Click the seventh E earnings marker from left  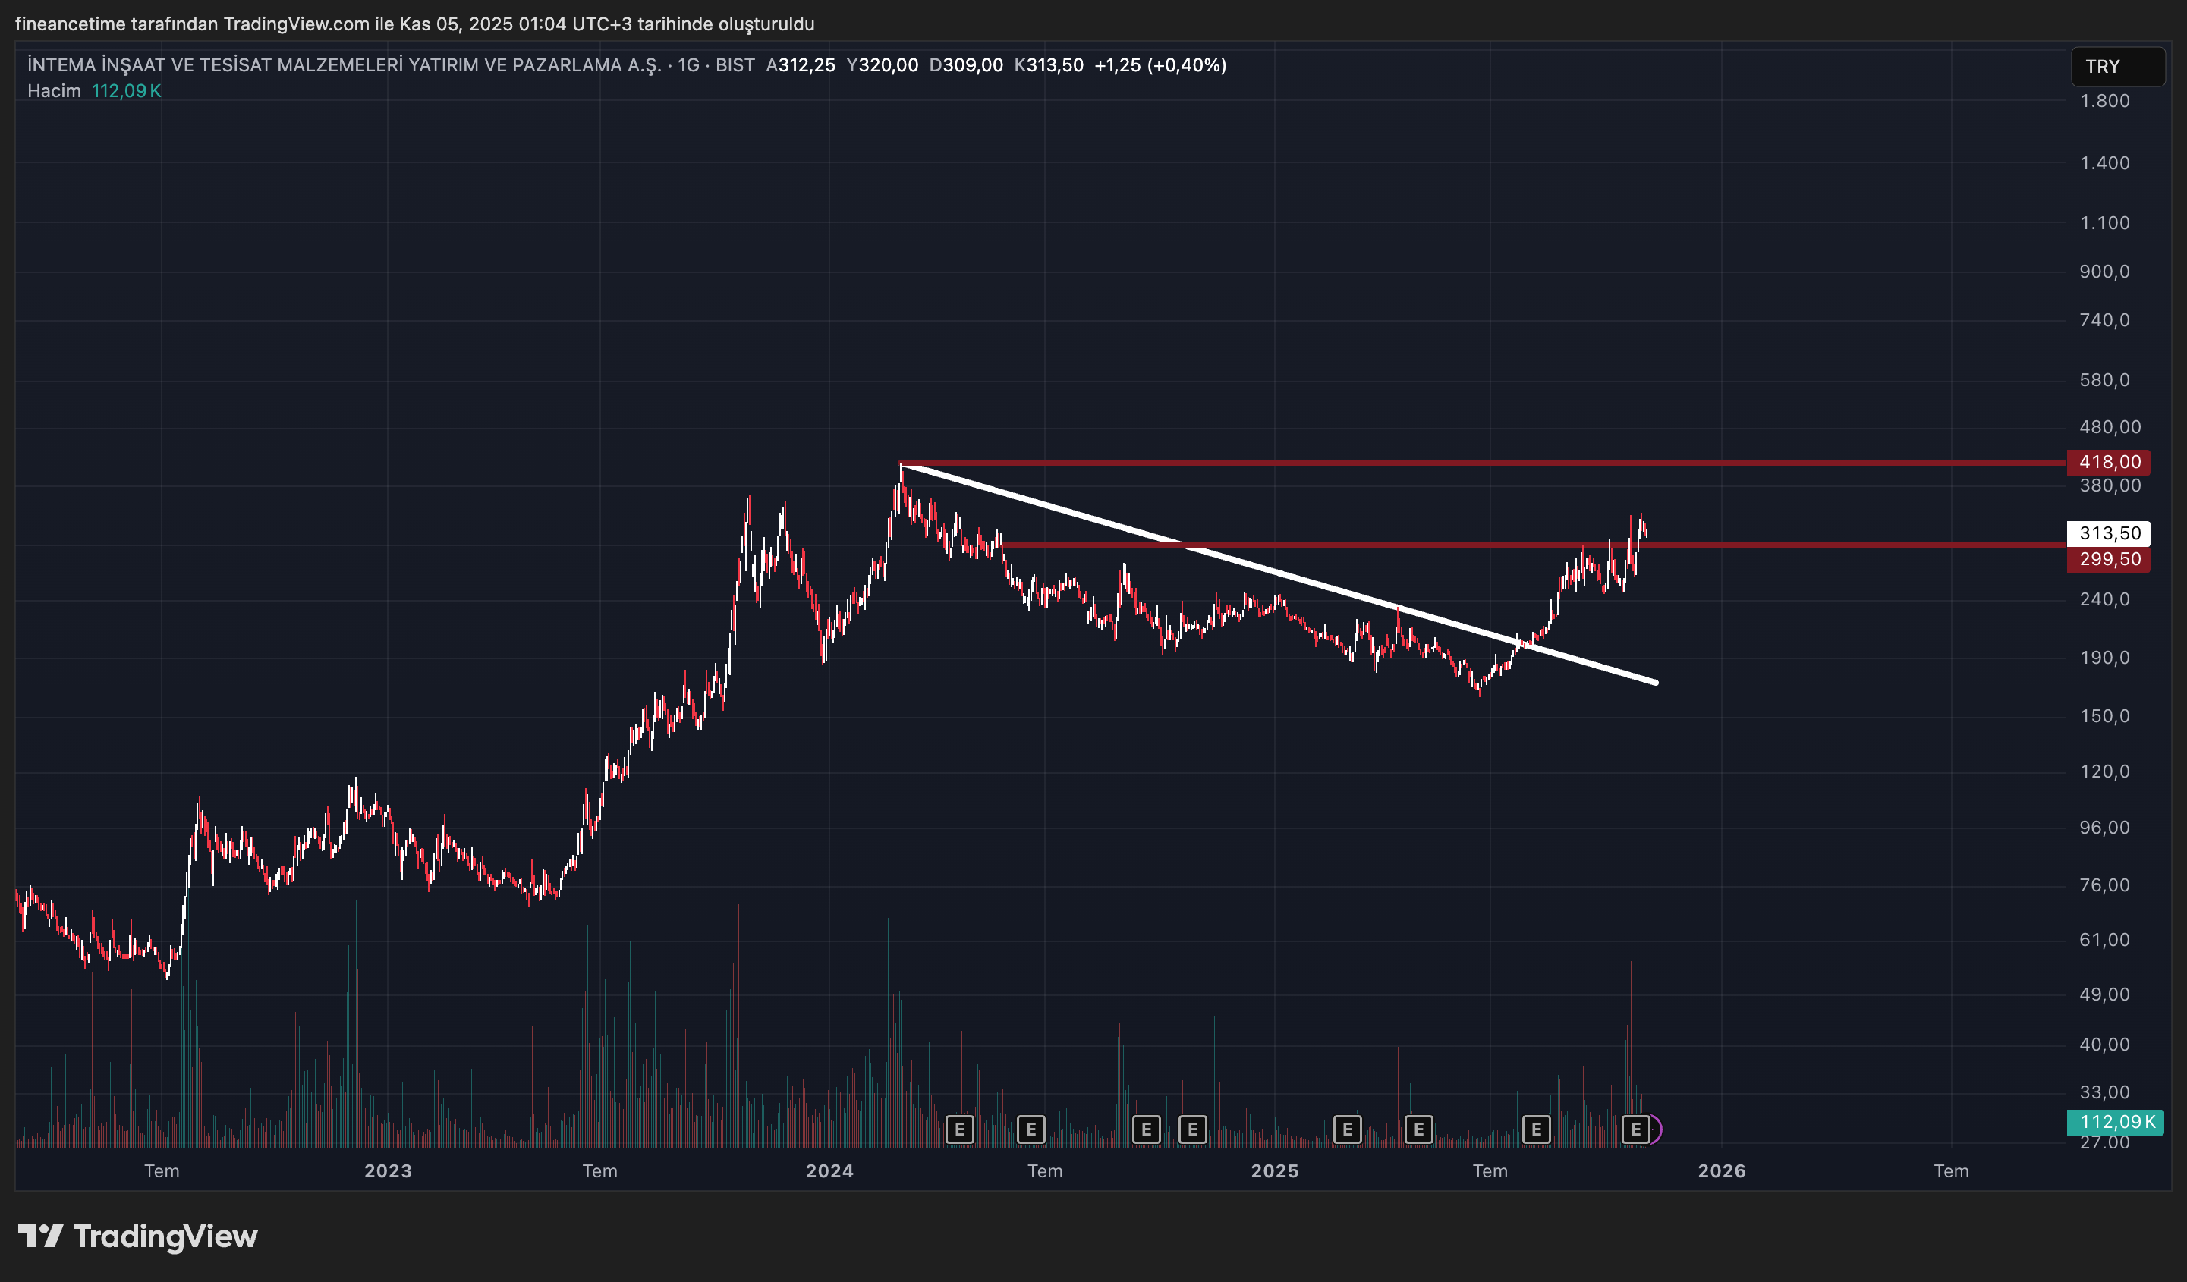pyautogui.click(x=1536, y=1130)
